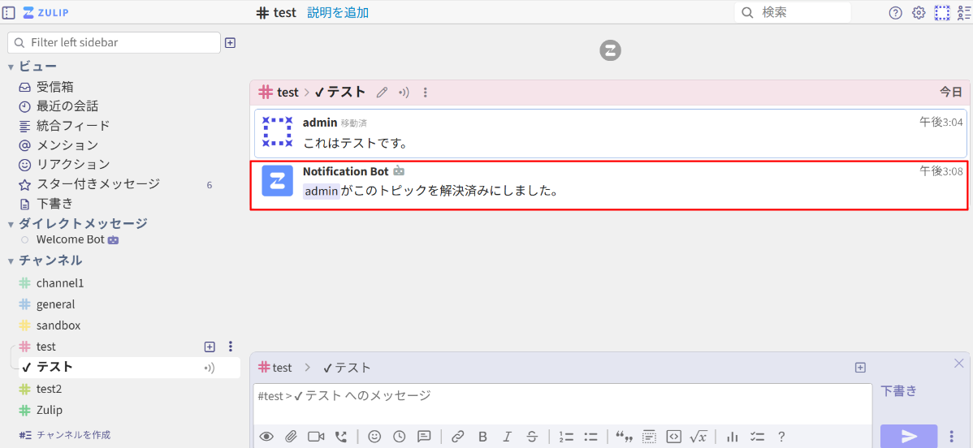This screenshot has width=973, height=448.
Task: Attach a file with paperclip icon
Action: [291, 436]
